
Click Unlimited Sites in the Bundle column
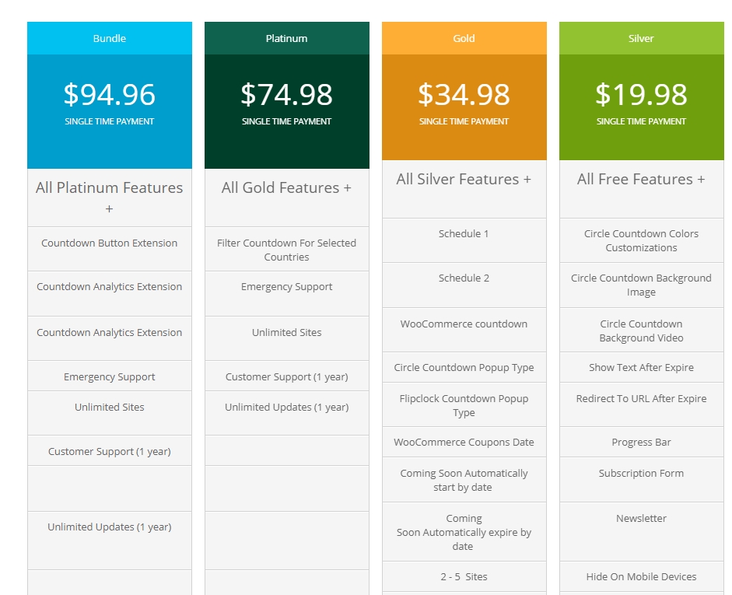[x=109, y=407]
